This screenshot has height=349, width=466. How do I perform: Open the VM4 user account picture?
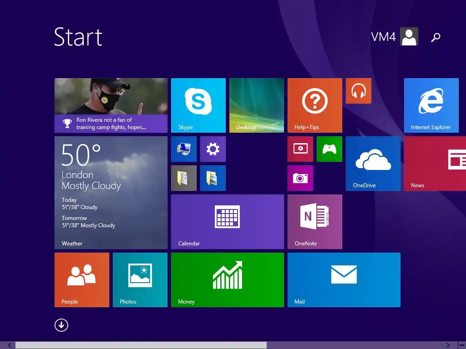(x=409, y=36)
